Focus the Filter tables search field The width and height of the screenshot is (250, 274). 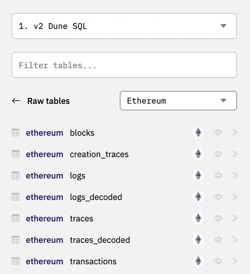coord(124,65)
